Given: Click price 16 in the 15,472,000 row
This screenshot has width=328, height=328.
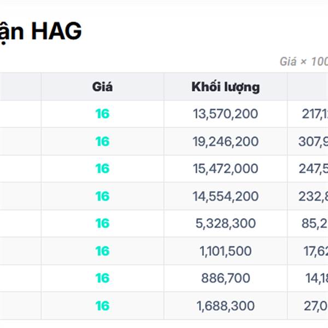Looking at the screenshot, I should pos(102,168).
